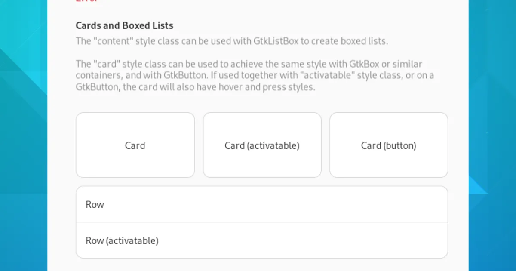Click the red "Error" text at top
The height and width of the screenshot is (271, 516).
(86, 1)
